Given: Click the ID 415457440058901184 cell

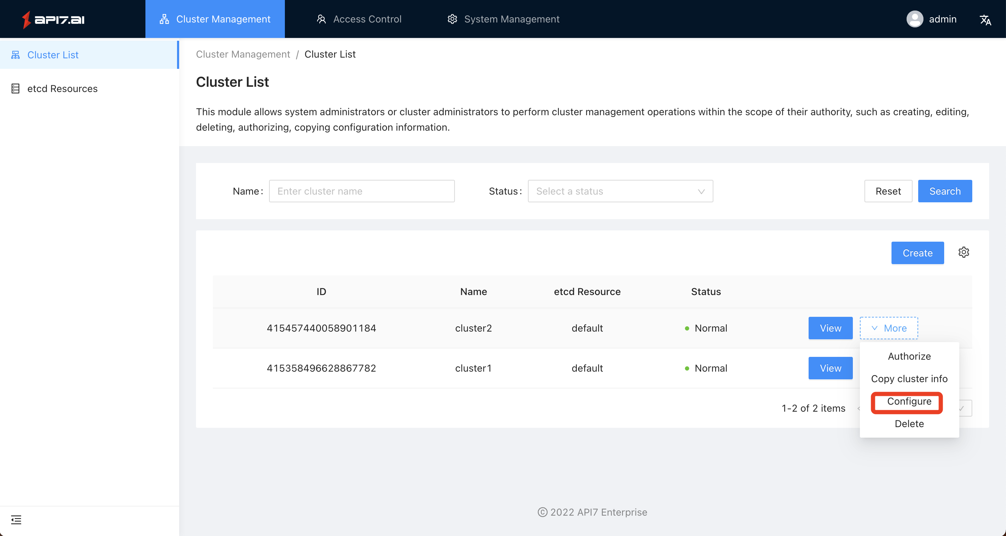Looking at the screenshot, I should point(321,328).
